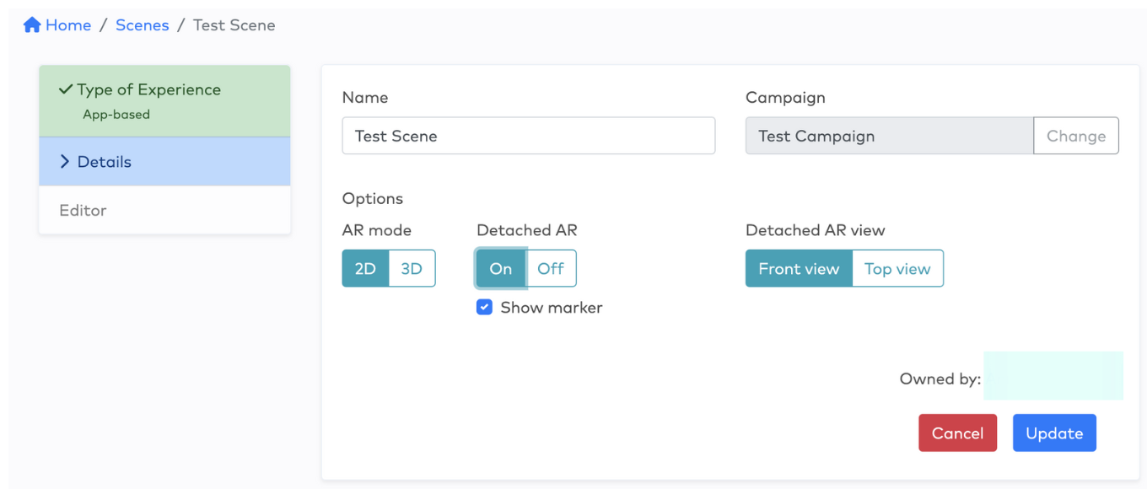Open the Type of Experience step

164,101
